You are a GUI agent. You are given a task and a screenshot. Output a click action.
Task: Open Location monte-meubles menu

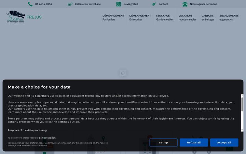tap(188, 17)
